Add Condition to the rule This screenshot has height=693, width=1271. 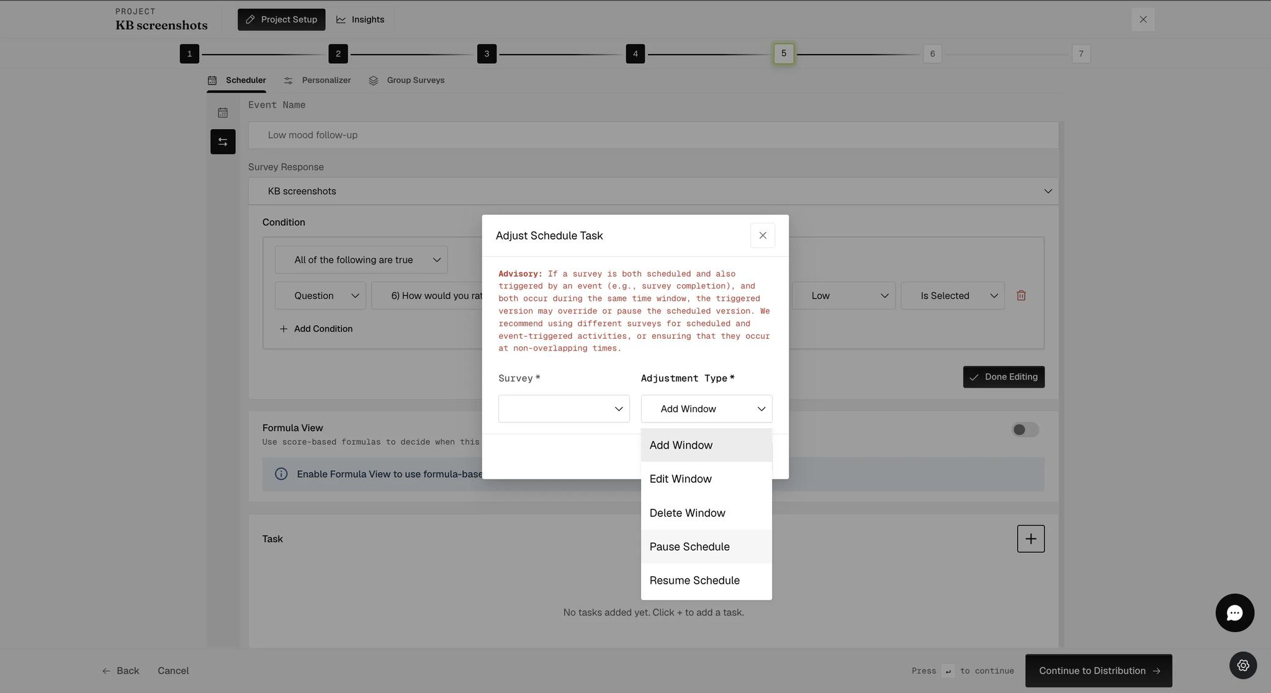click(316, 329)
